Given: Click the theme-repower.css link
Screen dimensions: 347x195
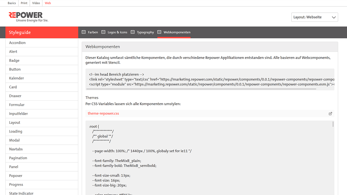Looking at the screenshot, I should 103,113.
